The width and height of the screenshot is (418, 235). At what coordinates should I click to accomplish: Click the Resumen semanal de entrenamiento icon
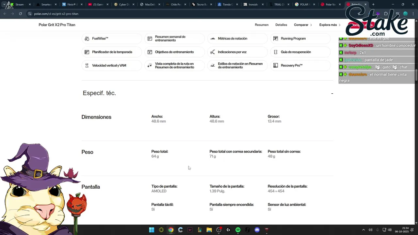[x=150, y=39]
